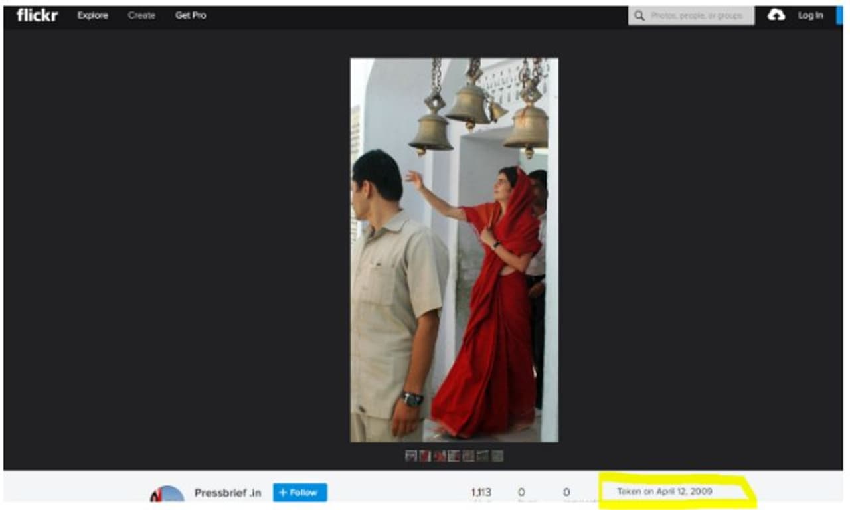Select the last thumbnail in the strip

tap(497, 456)
